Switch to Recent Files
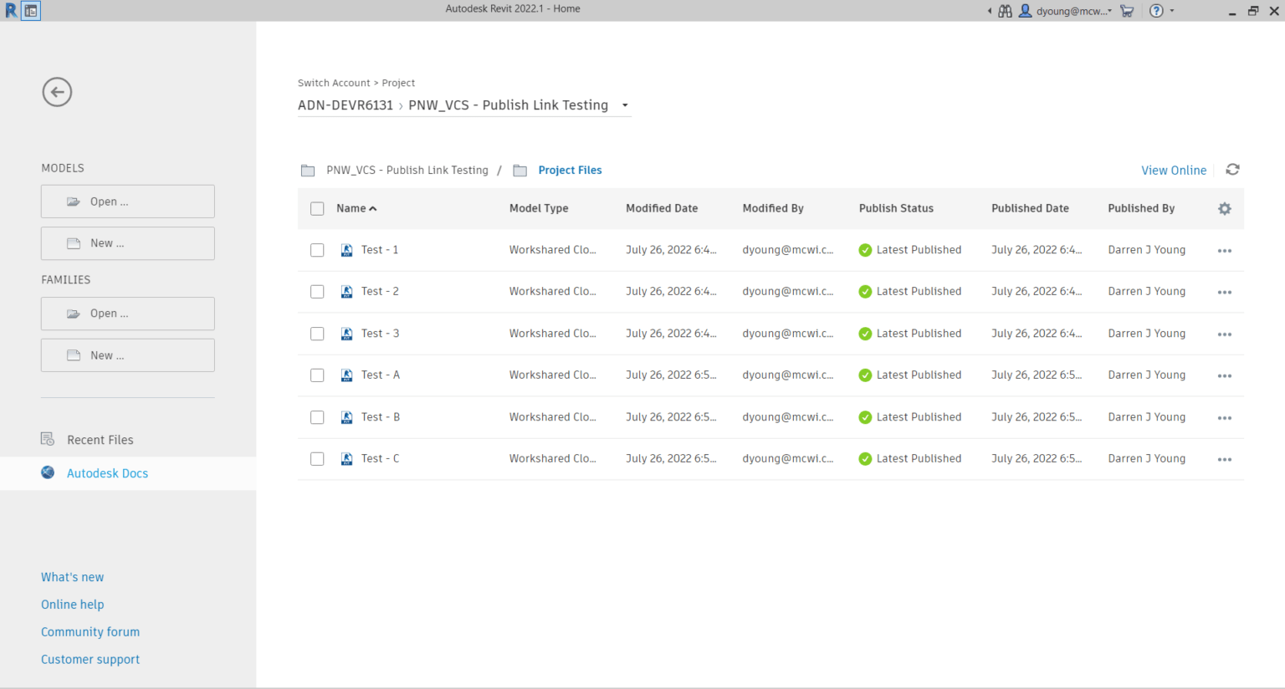Viewport: 1285px width, 689px height. [100, 440]
